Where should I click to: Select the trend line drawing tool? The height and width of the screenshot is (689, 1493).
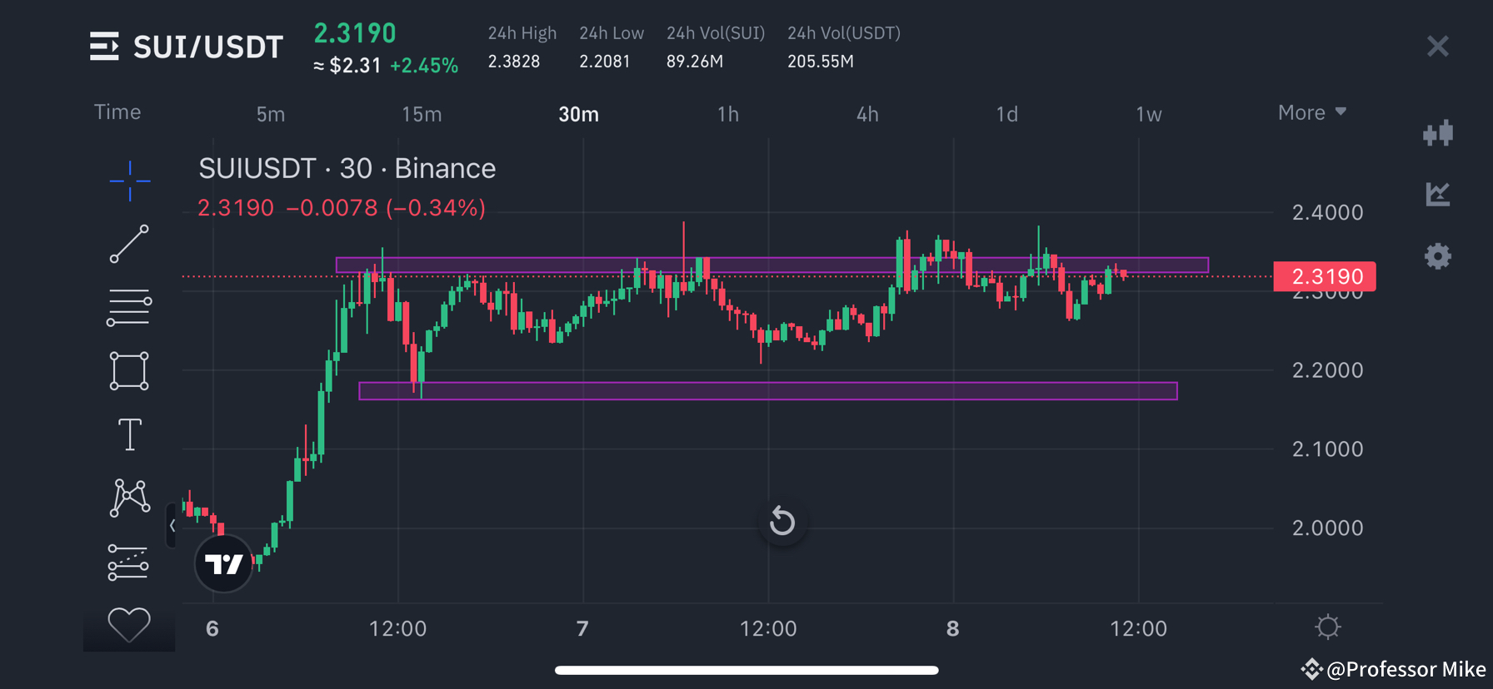(129, 245)
